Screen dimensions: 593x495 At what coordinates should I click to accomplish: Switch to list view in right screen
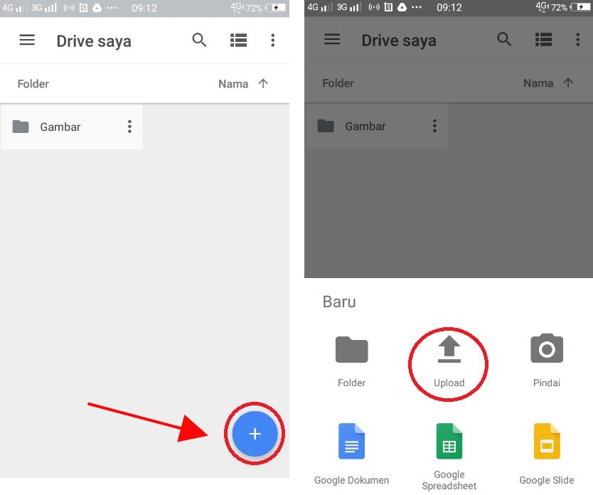pos(543,39)
